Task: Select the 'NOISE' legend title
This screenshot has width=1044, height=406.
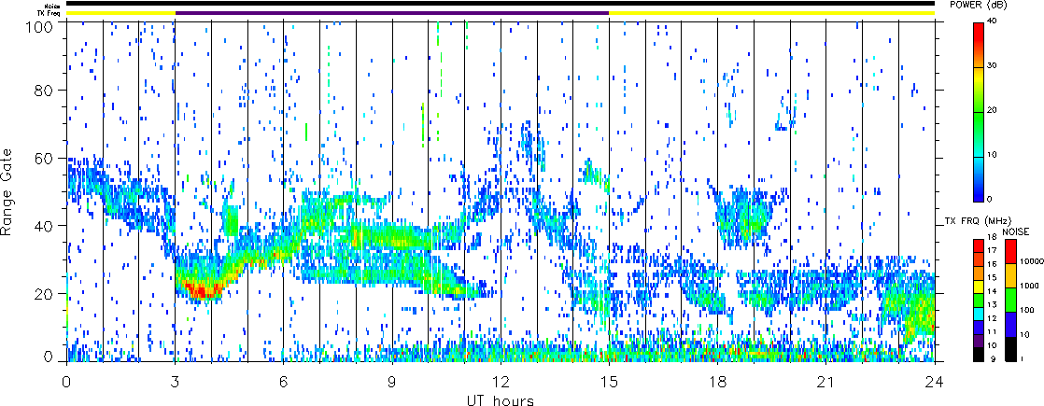Action: coord(1017,231)
